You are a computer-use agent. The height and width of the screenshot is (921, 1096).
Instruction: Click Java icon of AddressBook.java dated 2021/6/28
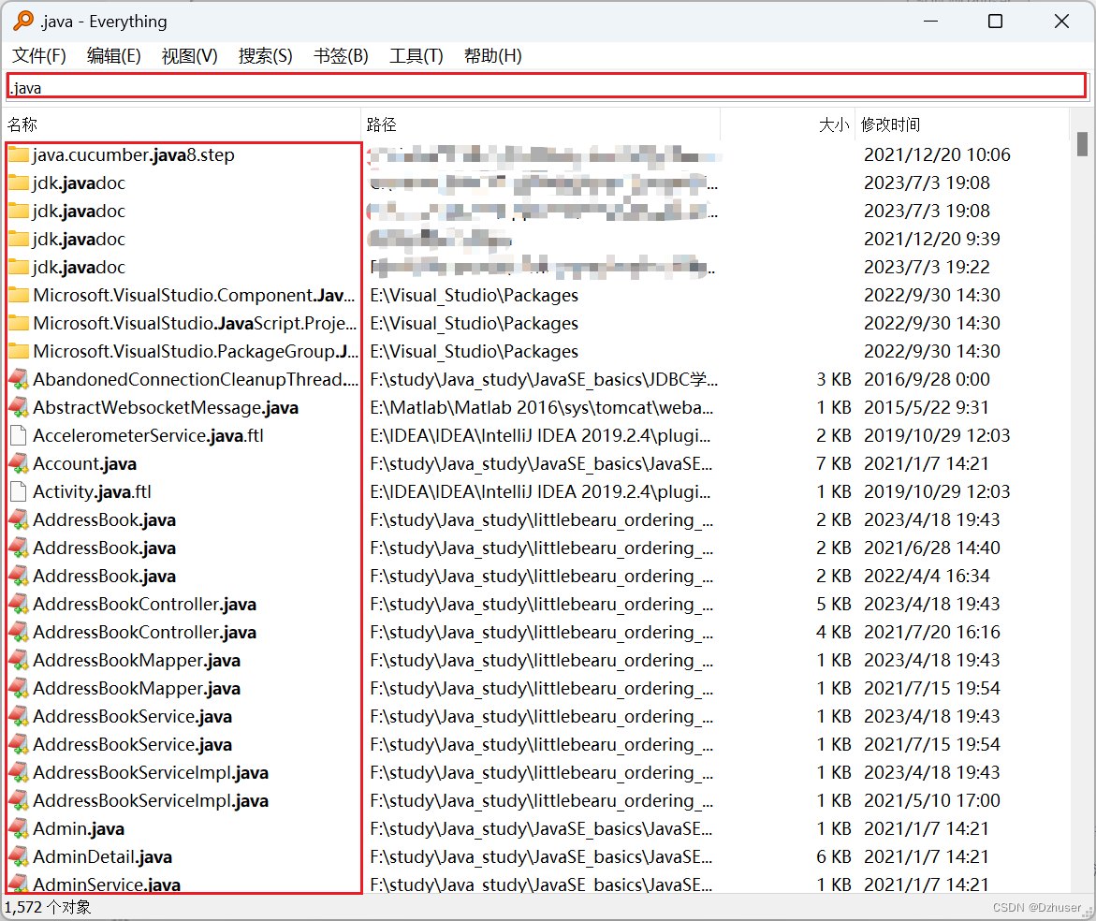[19, 548]
